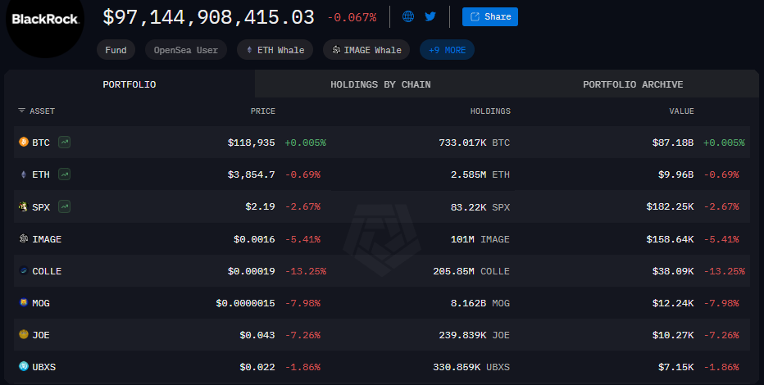Open the MOG asset name
Image resolution: width=764 pixels, height=385 pixels.
[41, 303]
